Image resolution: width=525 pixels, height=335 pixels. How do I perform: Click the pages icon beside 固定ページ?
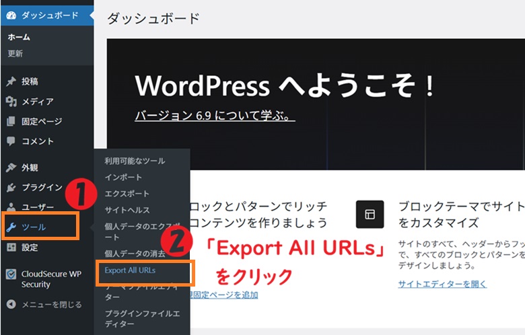11,121
